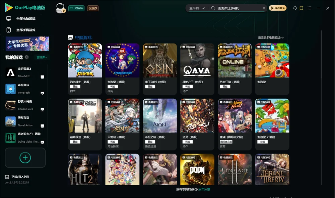Click the 电脑游戏 section monitor icon
Viewport: 335px width, 198px height.
click(x=70, y=37)
